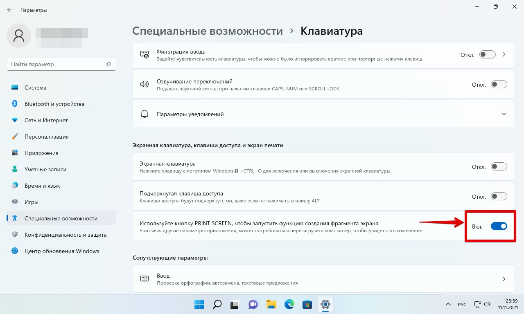524x314 pixels.
Task: Open Фильтрация ввода details chevron
Action: click(x=504, y=55)
